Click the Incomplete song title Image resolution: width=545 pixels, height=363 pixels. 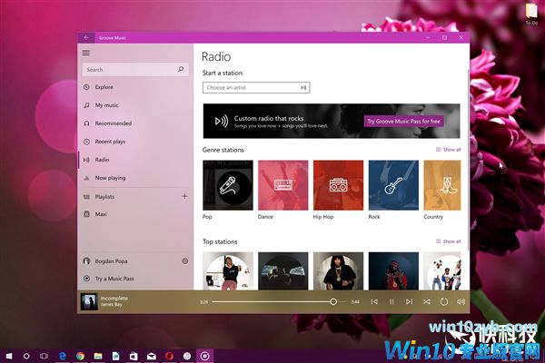click(114, 299)
